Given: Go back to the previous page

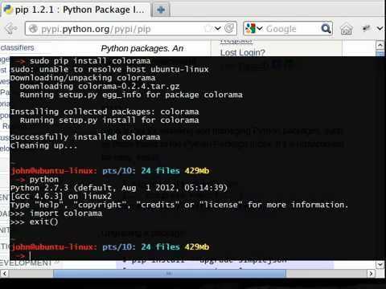Looking at the screenshot, I should [11, 28].
